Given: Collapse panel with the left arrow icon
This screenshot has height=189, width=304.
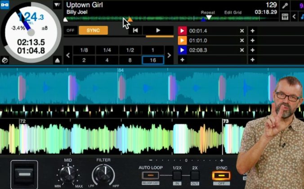Looking at the screenshot, I should 294,17.
